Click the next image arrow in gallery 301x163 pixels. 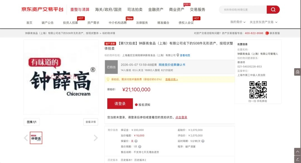point(96,138)
